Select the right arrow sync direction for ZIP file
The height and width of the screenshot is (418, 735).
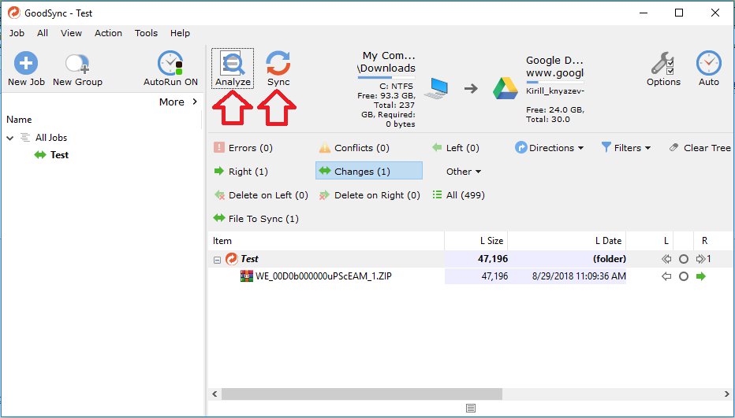[700, 276]
